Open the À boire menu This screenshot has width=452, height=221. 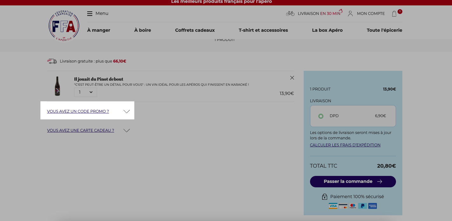tap(143, 30)
